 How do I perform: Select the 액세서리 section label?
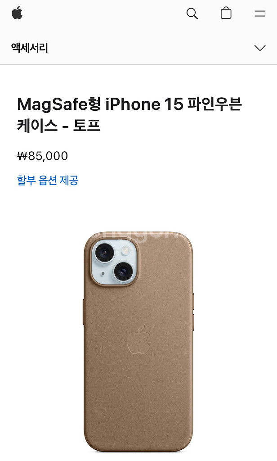click(30, 48)
